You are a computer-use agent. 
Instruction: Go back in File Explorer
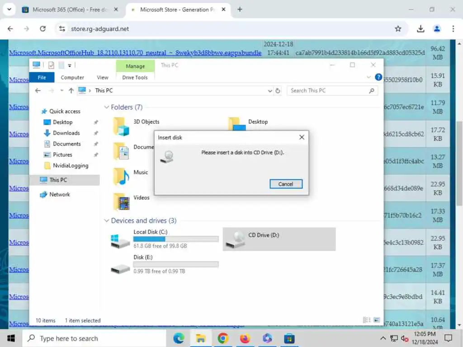tap(38, 90)
